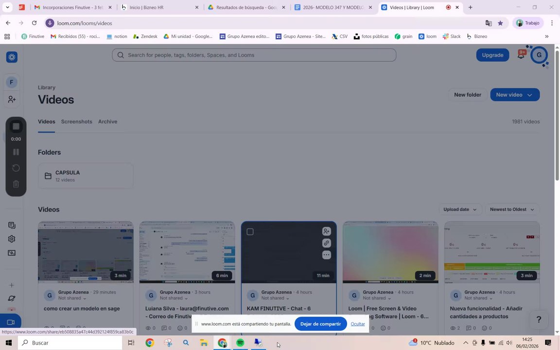Expand the New video dropdown button
The height and width of the screenshot is (350, 560).
(515, 95)
